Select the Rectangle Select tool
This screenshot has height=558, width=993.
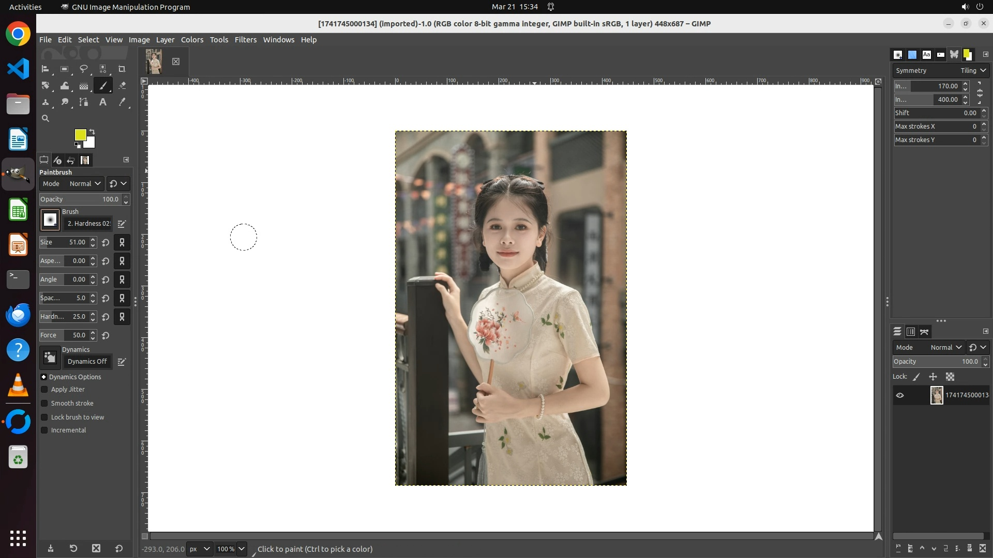point(64,69)
